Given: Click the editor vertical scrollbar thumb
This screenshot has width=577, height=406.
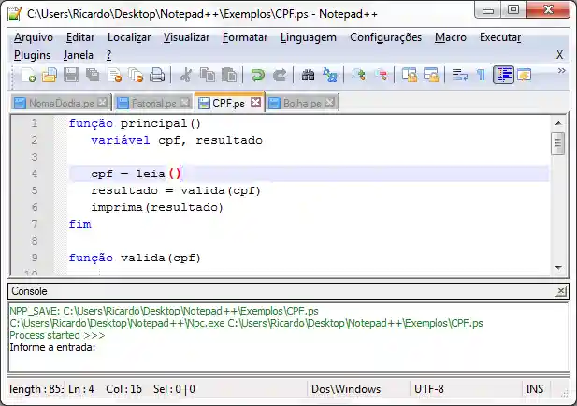Looking at the screenshot, I should tap(557, 142).
